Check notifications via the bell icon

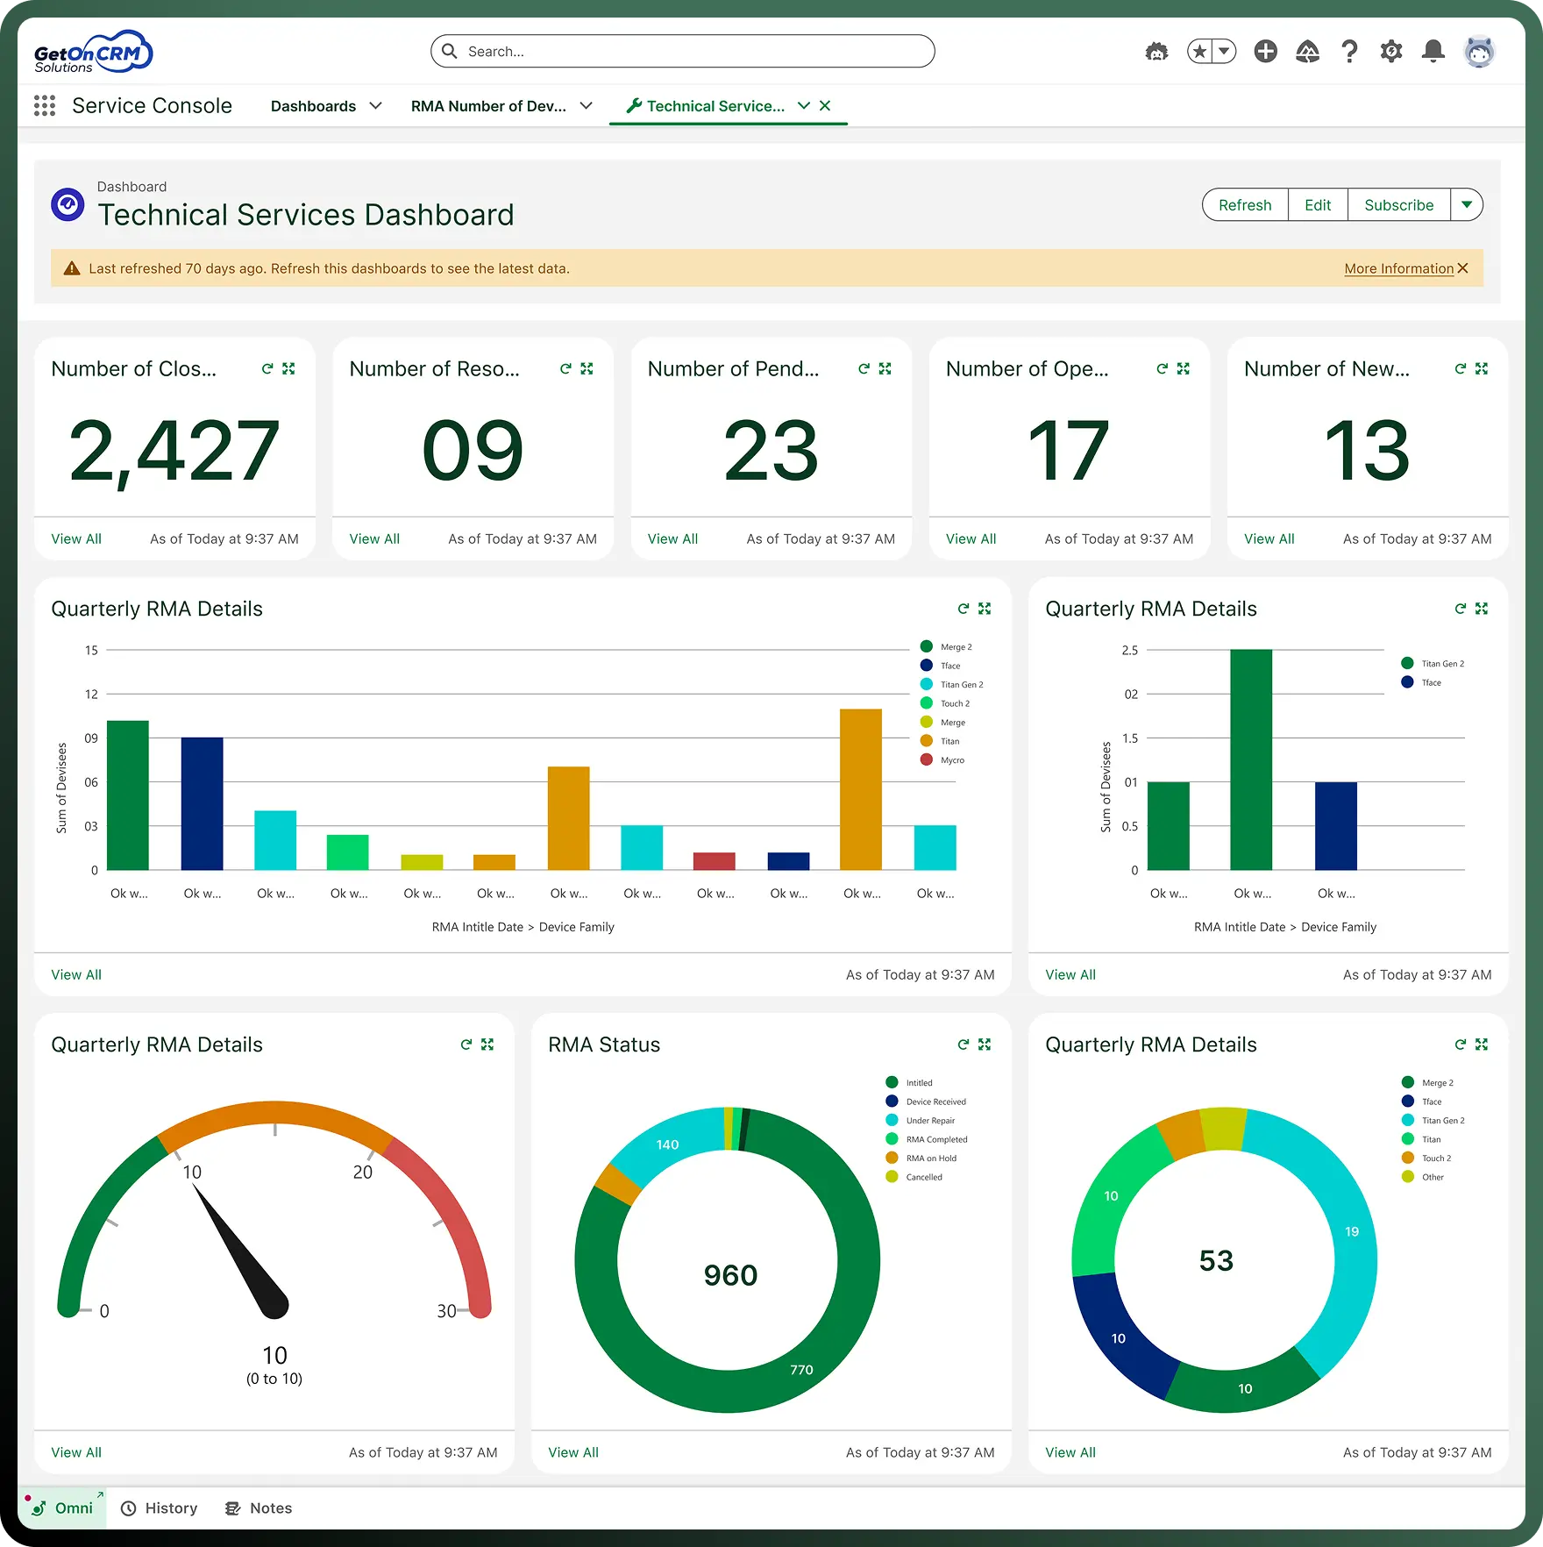pyautogui.click(x=1433, y=51)
